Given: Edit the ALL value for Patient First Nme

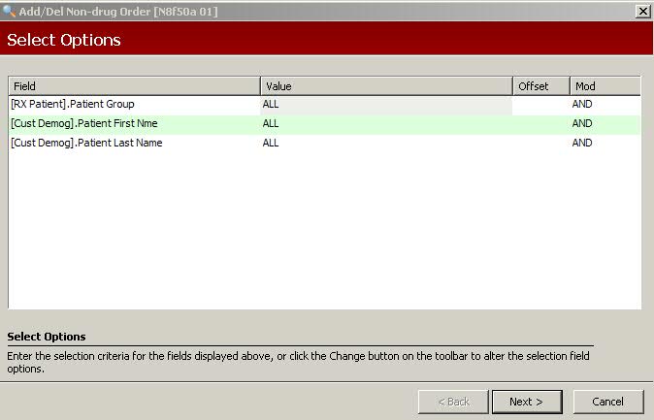Looking at the screenshot, I should point(386,124).
